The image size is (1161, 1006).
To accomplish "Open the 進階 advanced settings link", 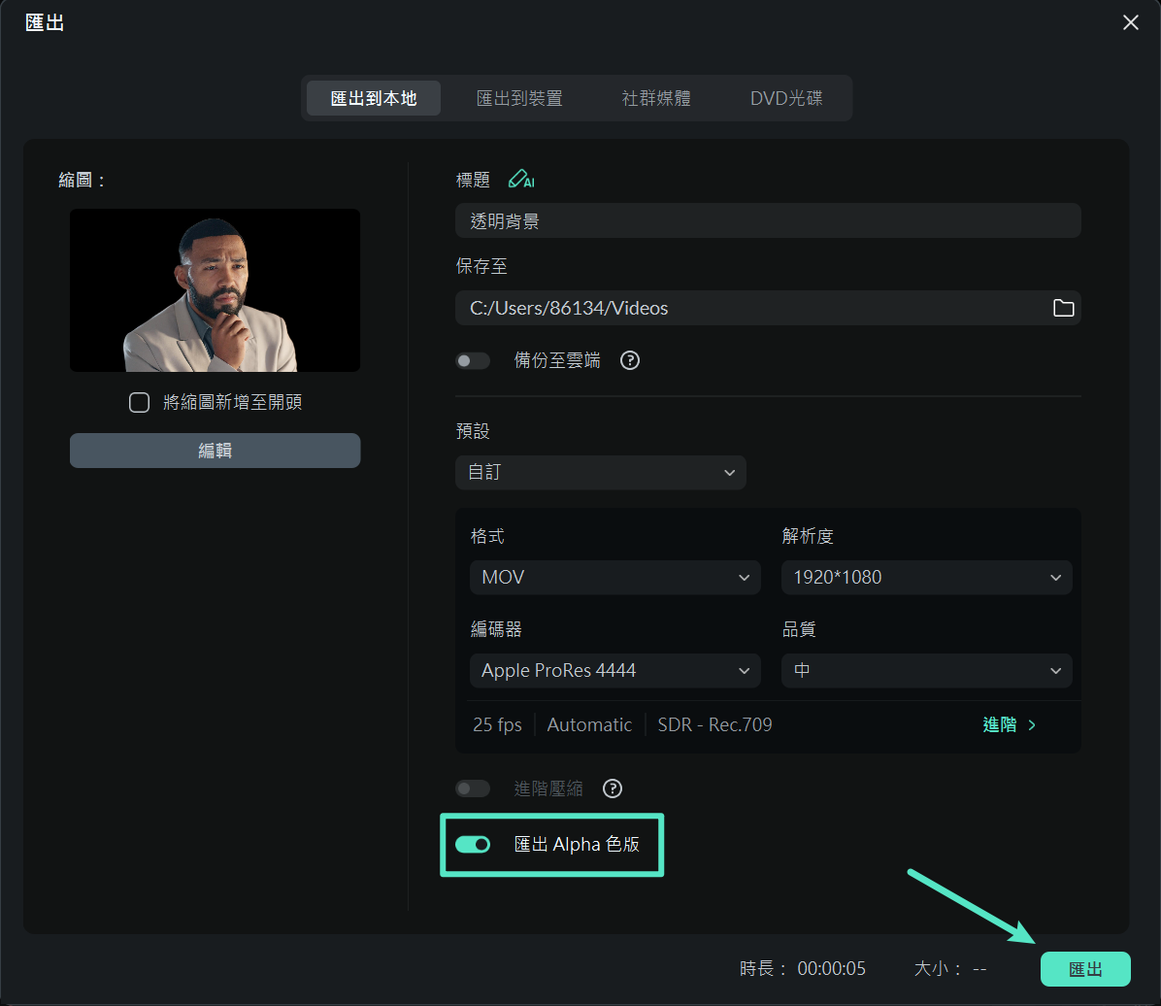I will point(1010,724).
